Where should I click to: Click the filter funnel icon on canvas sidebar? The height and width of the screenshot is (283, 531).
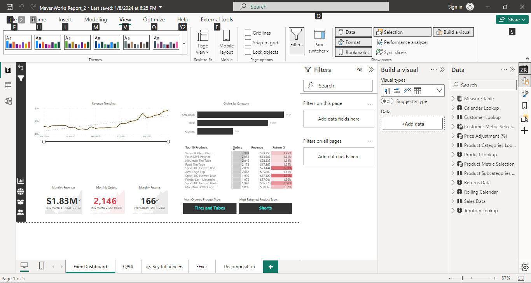click(x=21, y=78)
